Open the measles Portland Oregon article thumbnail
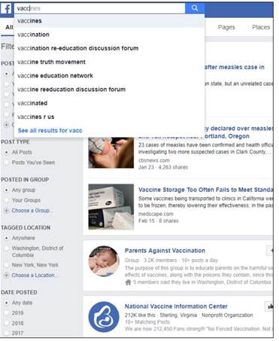The width and height of the screenshot is (279, 341). 111,153
